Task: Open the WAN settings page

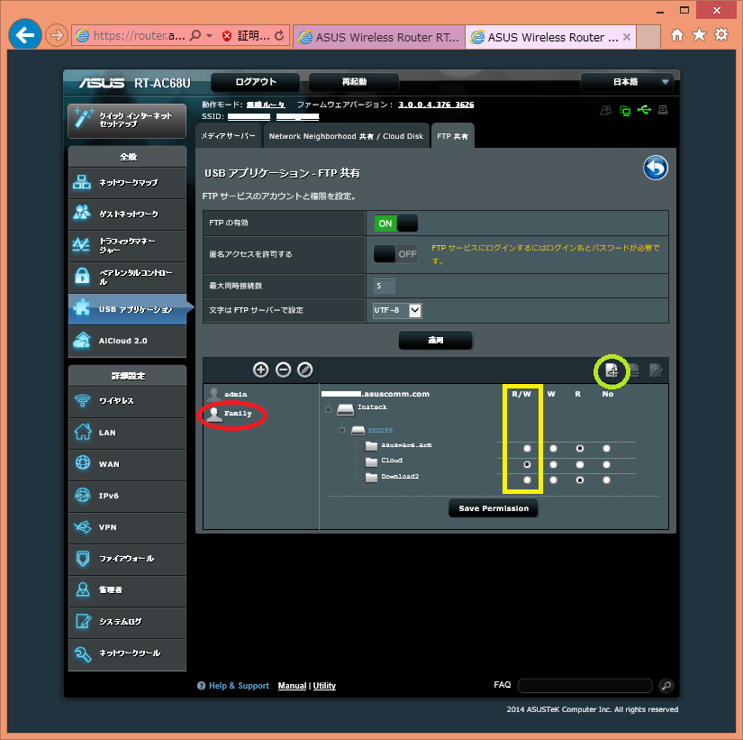Action: [x=127, y=464]
